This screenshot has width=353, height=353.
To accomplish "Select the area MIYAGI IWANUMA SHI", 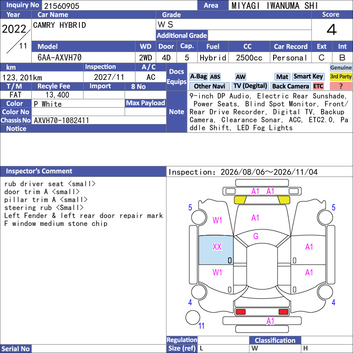I will click(274, 6).
